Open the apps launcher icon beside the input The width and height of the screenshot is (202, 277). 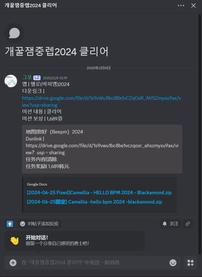(x=190, y=263)
